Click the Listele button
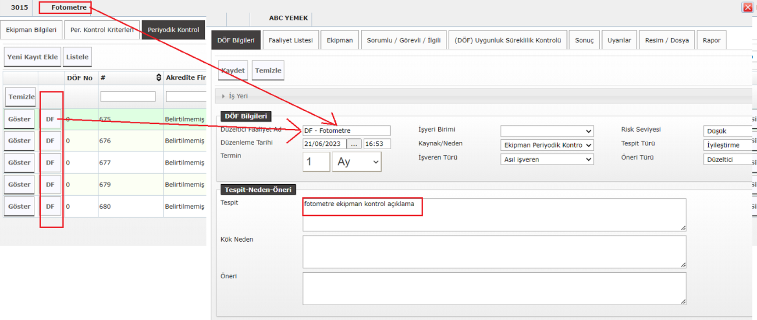The height and width of the screenshot is (320, 757). pyautogui.click(x=77, y=57)
